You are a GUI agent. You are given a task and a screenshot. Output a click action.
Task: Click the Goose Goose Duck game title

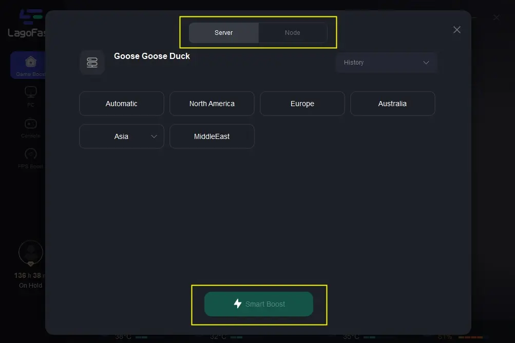(x=152, y=56)
